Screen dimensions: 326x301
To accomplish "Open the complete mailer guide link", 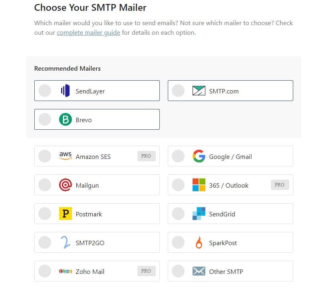I will (x=88, y=33).
